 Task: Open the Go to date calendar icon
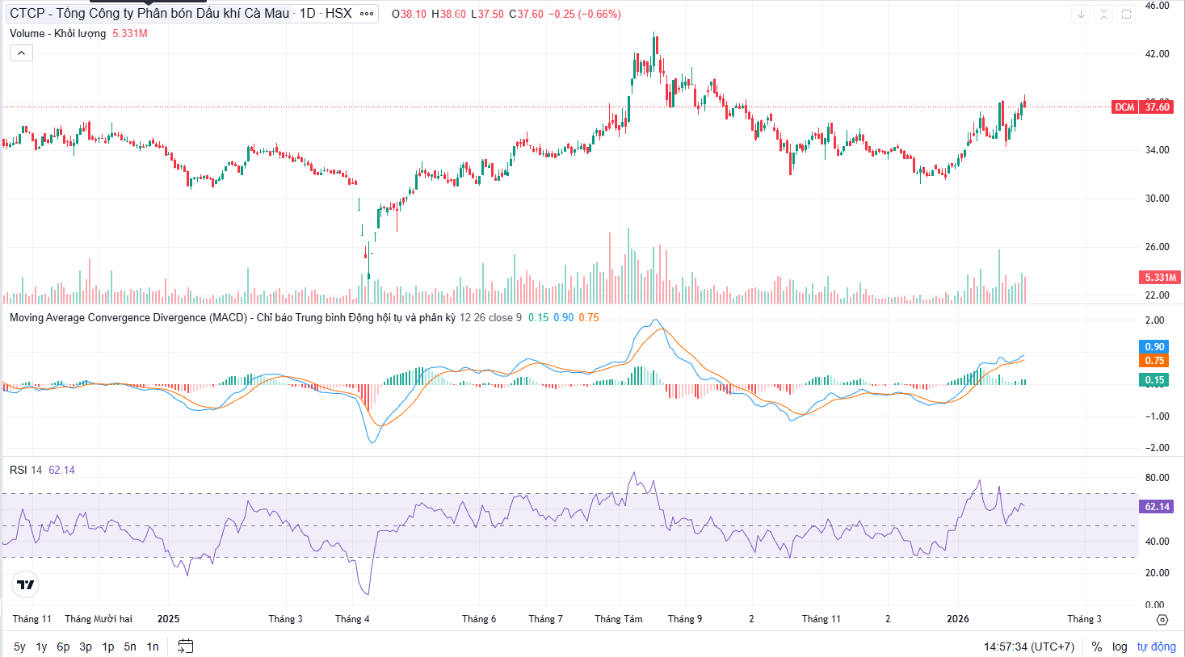point(186,646)
